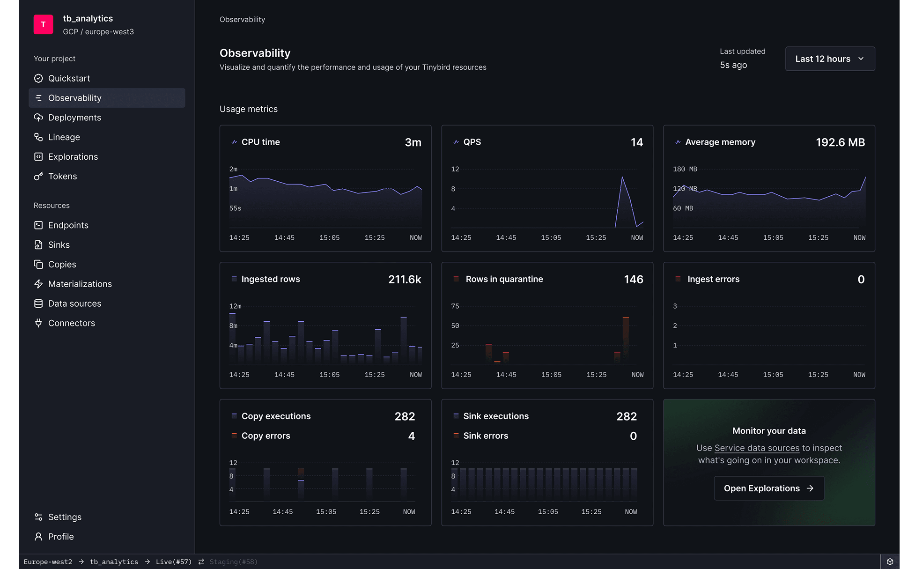The width and height of the screenshot is (900, 569).
Task: Click the Copy errors red legend swatch
Action: pyautogui.click(x=234, y=436)
